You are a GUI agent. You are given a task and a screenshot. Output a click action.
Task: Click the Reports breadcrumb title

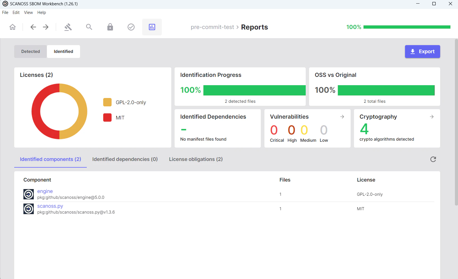pyautogui.click(x=254, y=27)
